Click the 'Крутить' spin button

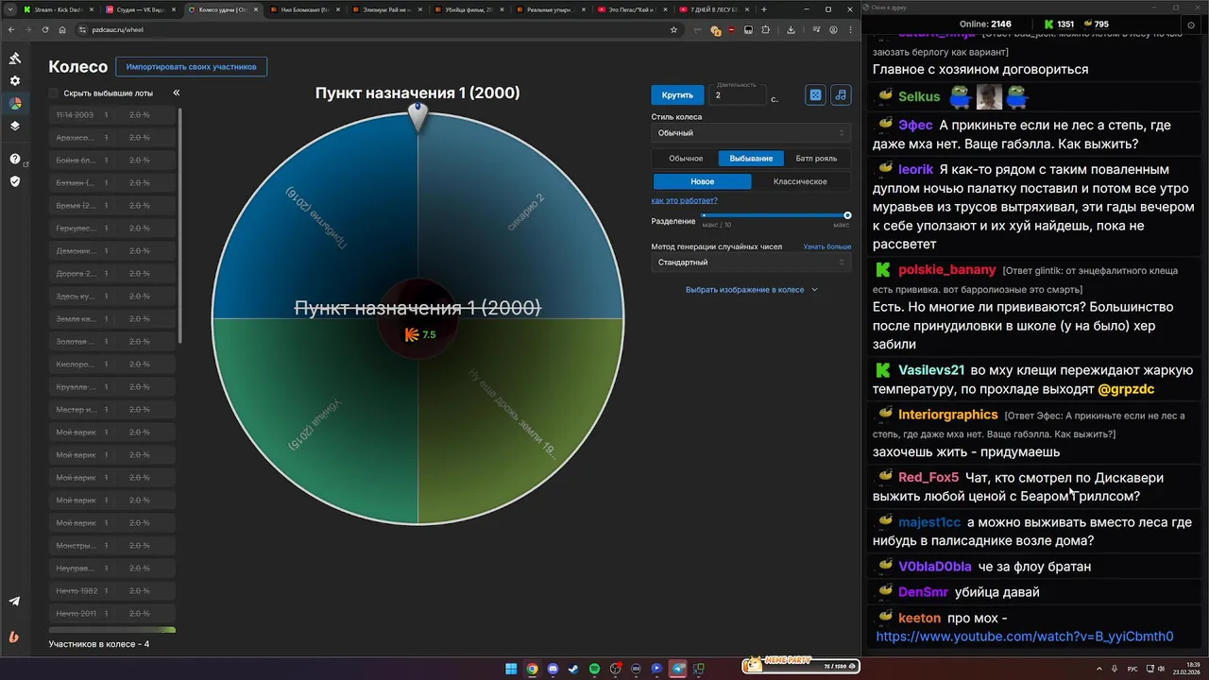click(677, 95)
